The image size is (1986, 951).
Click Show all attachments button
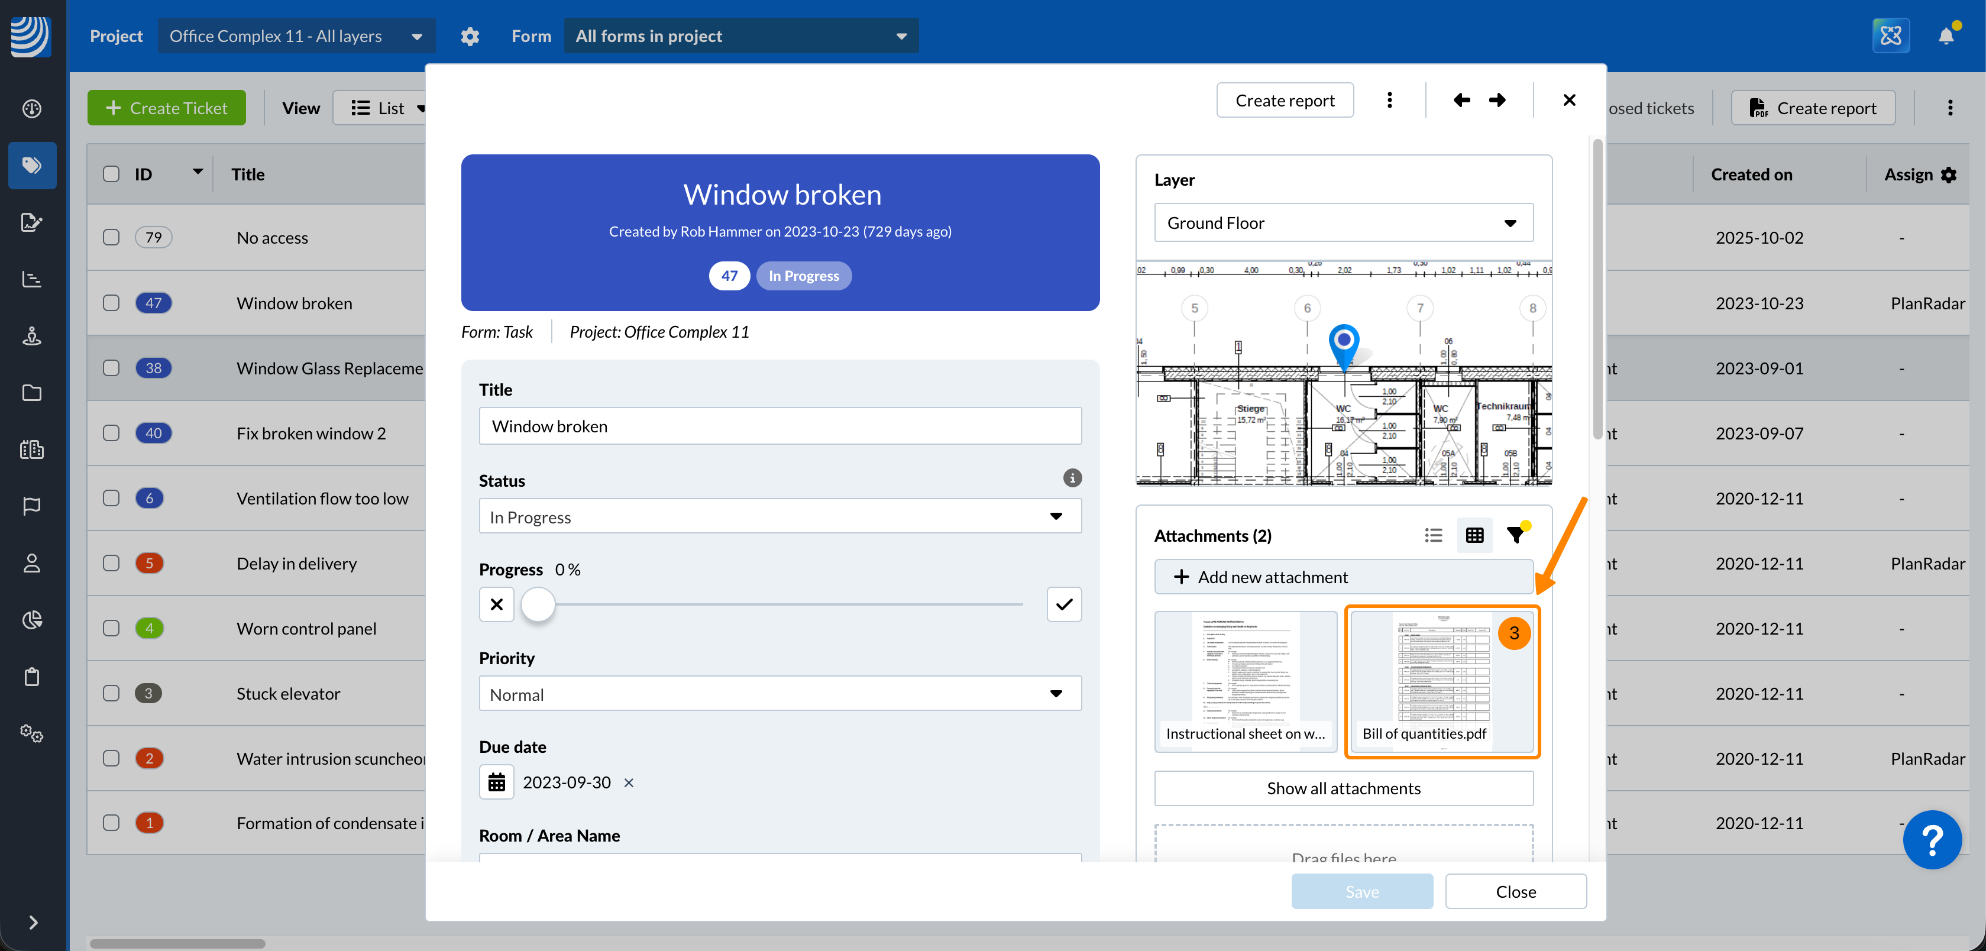pyautogui.click(x=1343, y=788)
